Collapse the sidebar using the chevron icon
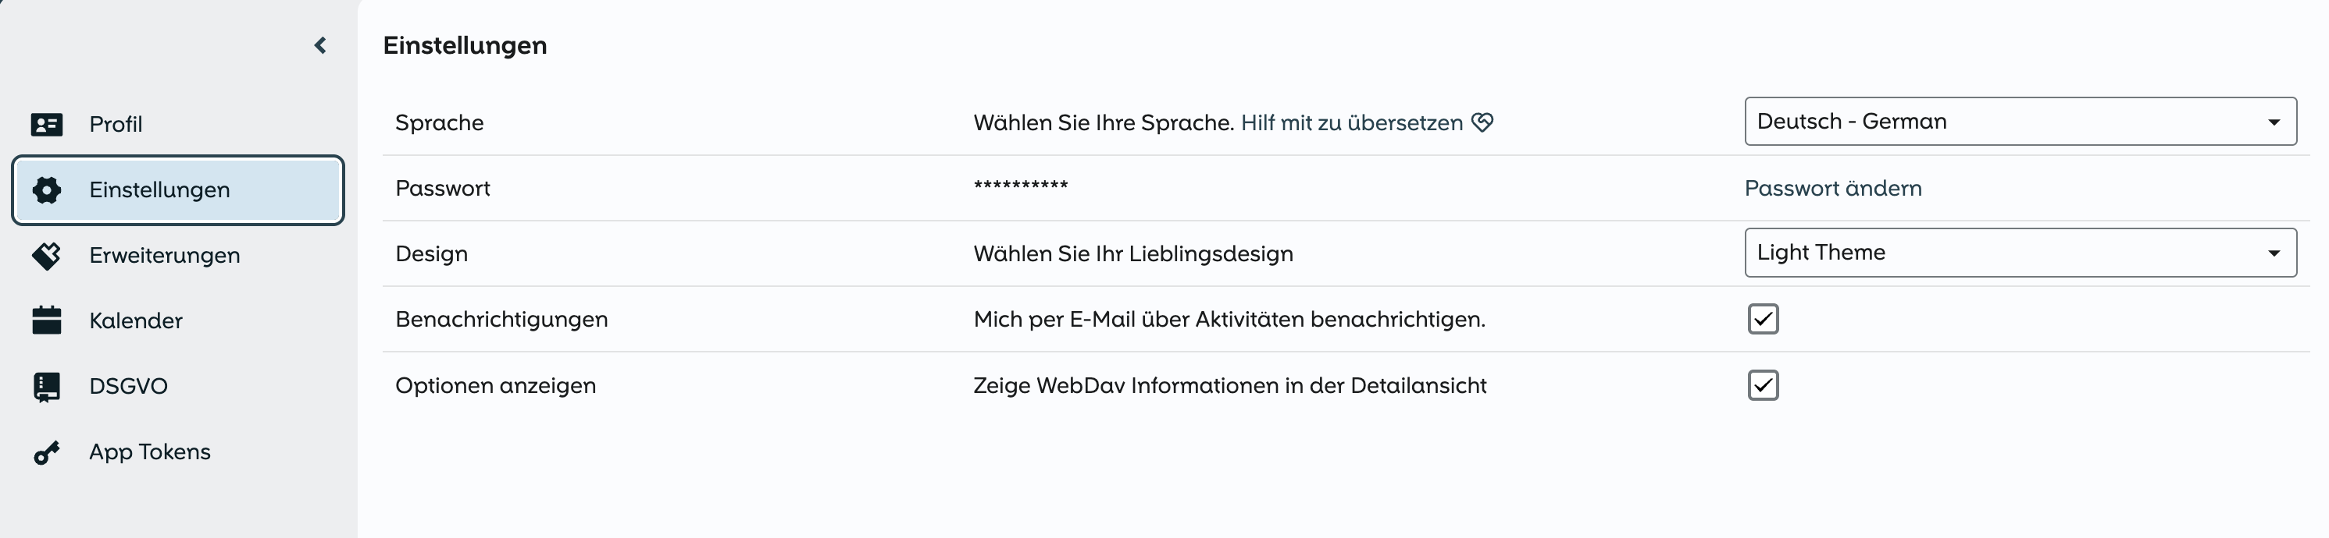Image resolution: width=2329 pixels, height=538 pixels. coord(319,44)
